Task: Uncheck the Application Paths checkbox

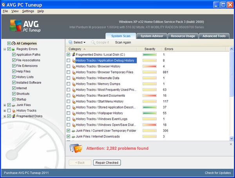Action: click(14, 55)
